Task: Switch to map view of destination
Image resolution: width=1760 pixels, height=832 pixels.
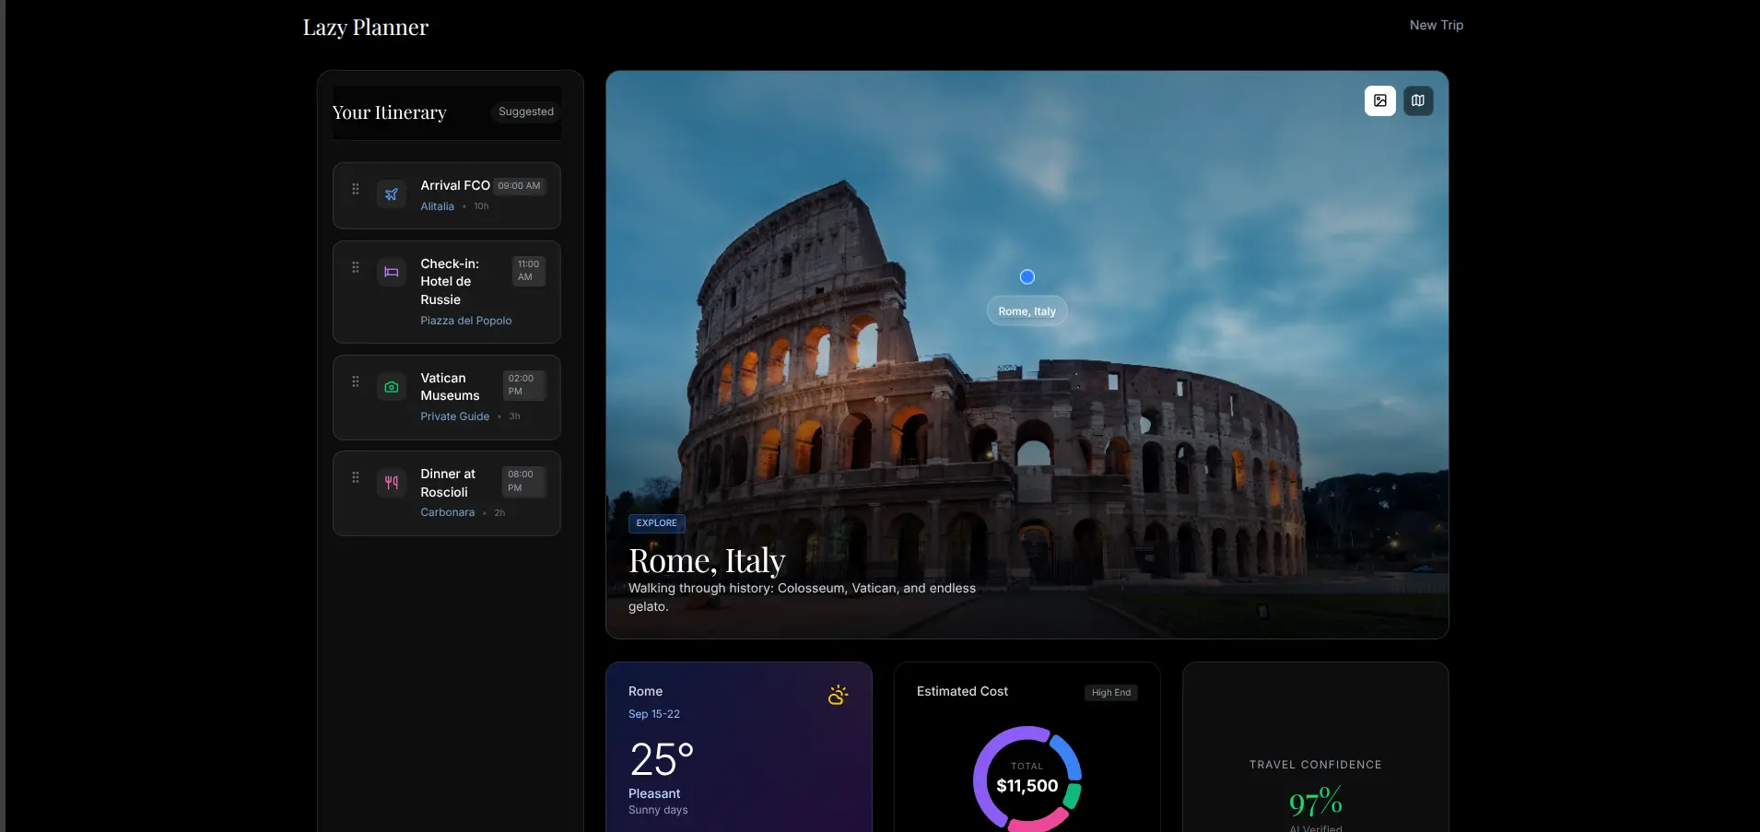Action: 1418,100
